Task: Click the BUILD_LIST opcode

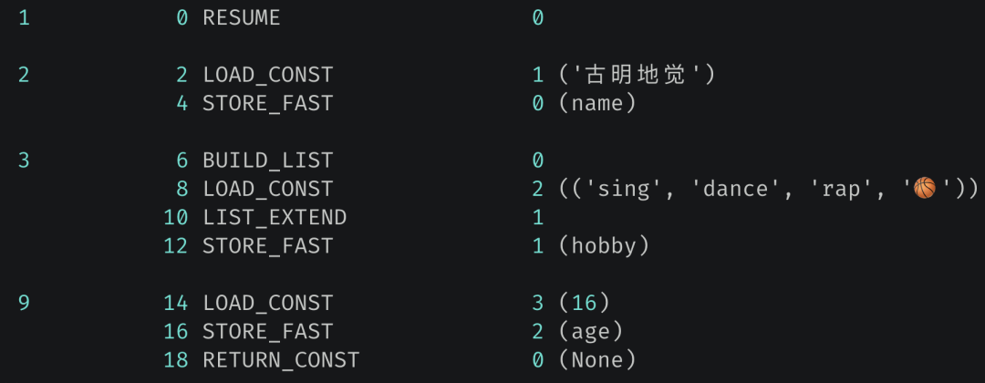Action: tap(267, 160)
